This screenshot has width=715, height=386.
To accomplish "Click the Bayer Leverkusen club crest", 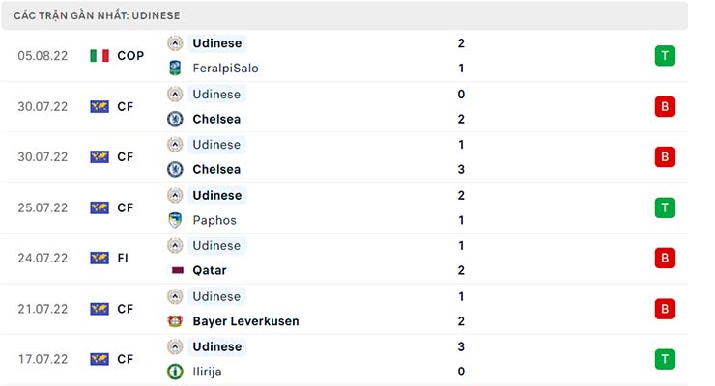I will [x=175, y=321].
